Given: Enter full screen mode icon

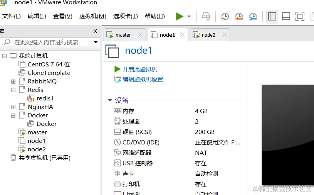Looking at the screenshot, I should 300,16.
